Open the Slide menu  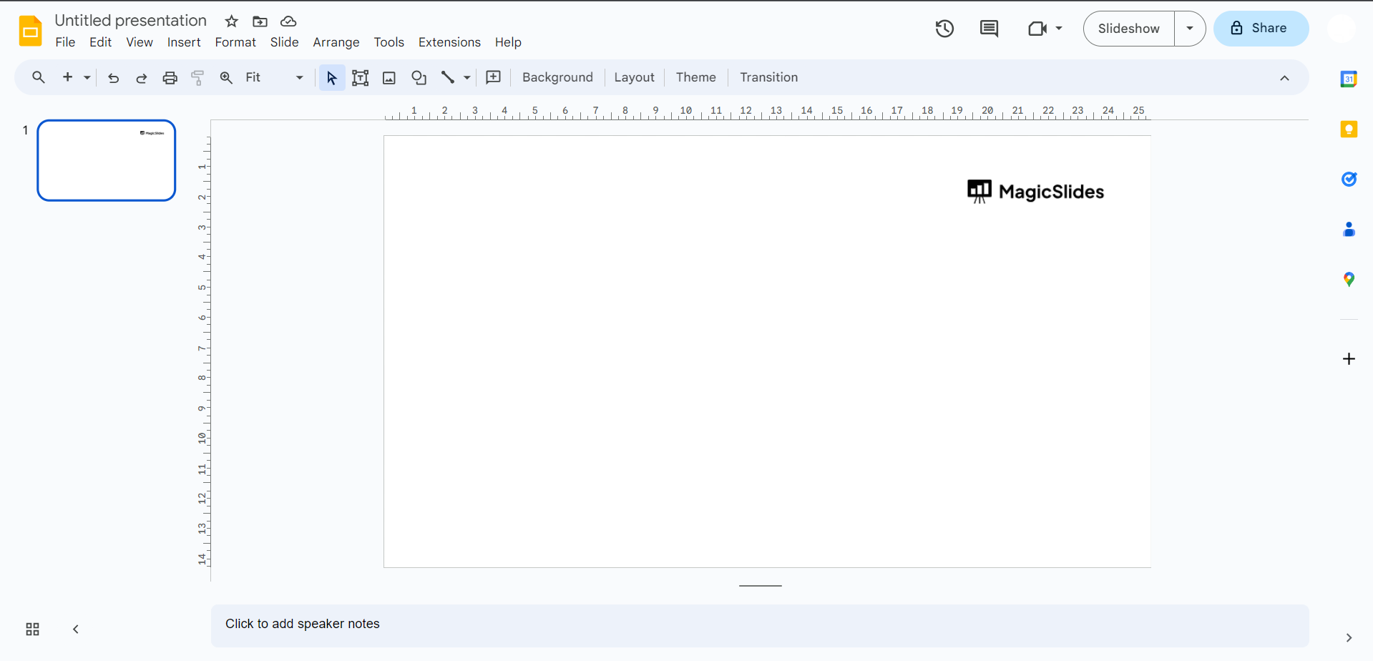click(x=284, y=42)
